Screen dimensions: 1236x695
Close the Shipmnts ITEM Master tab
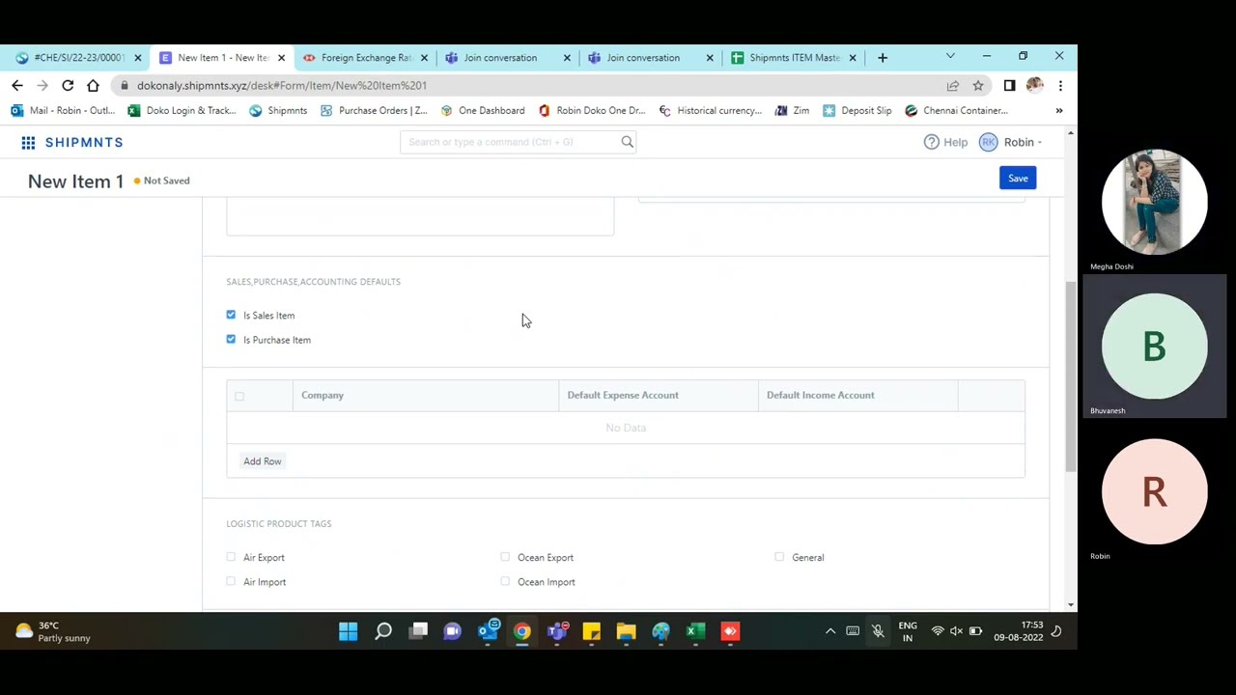(x=853, y=58)
